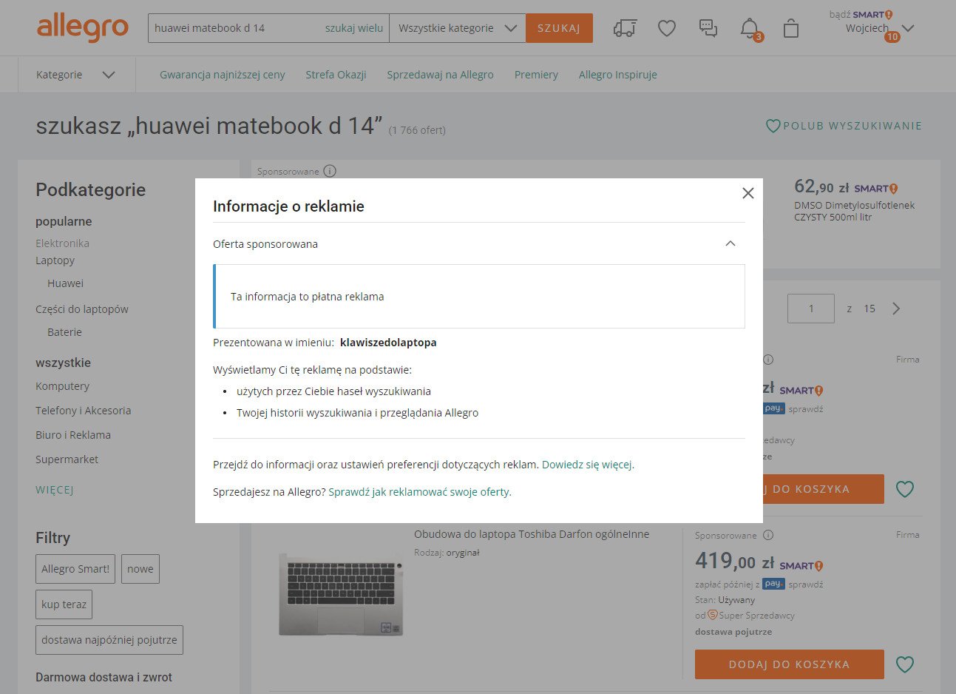The width and height of the screenshot is (956, 694).
Task: Select Biuro i Reklama category
Action: 73,435
